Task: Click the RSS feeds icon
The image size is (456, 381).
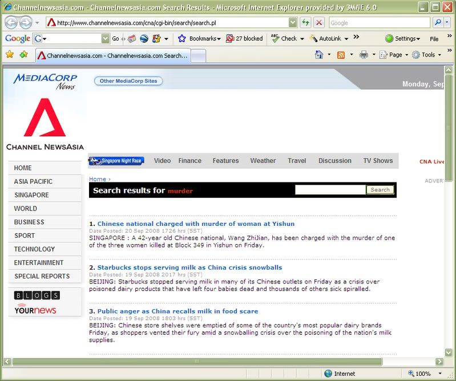Action: [341, 55]
